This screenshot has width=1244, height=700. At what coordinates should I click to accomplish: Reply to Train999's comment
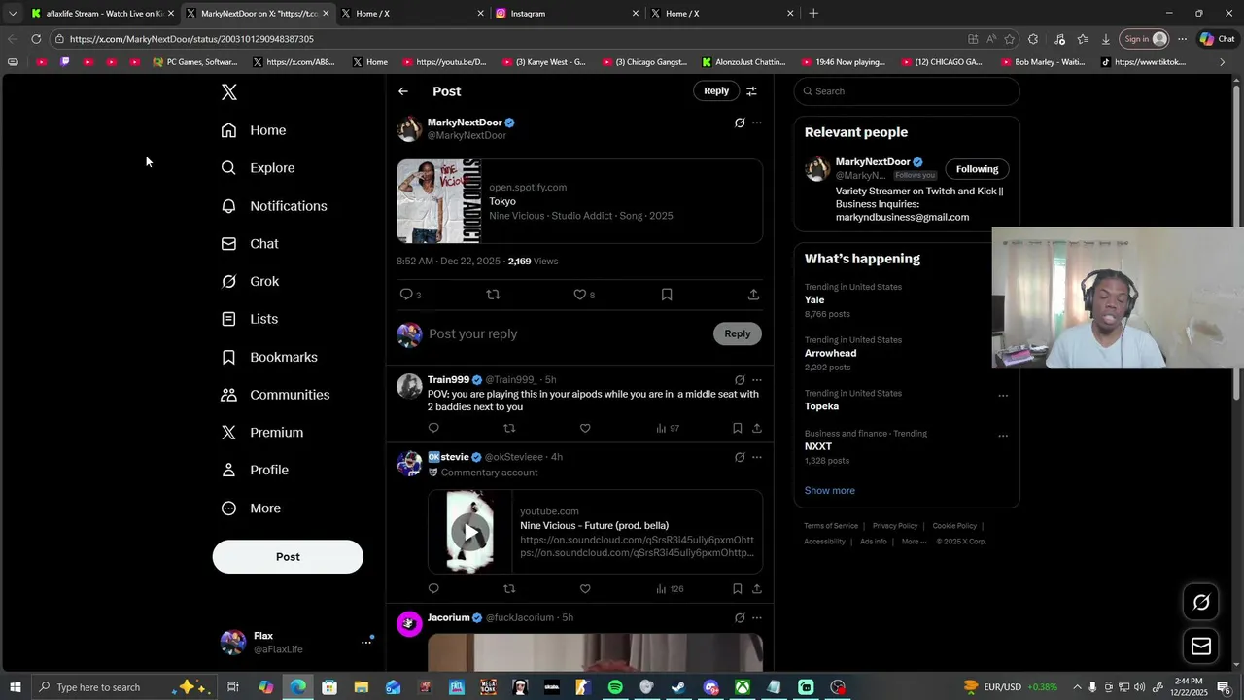433,428
